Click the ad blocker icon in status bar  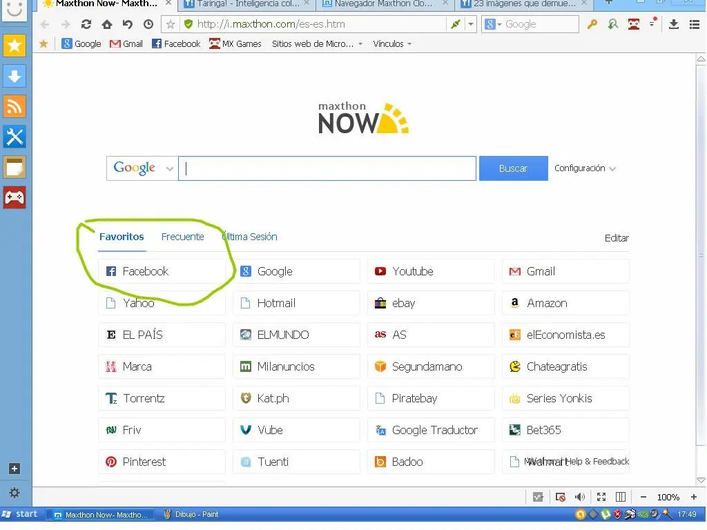(x=560, y=497)
